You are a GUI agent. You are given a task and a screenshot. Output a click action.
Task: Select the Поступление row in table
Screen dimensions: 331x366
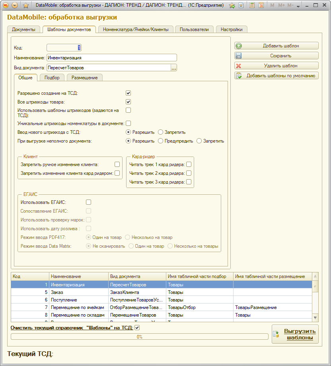pyautogui.click(x=162, y=300)
